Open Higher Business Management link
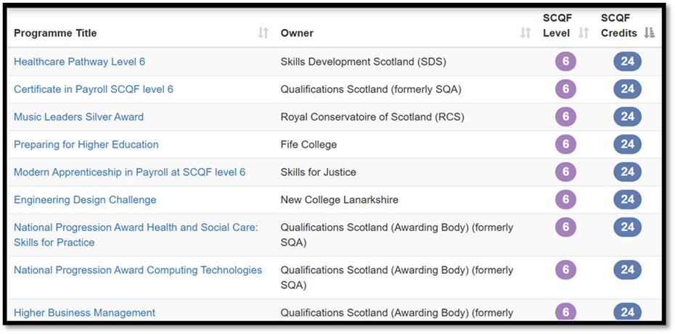675x334 pixels. [84, 312]
